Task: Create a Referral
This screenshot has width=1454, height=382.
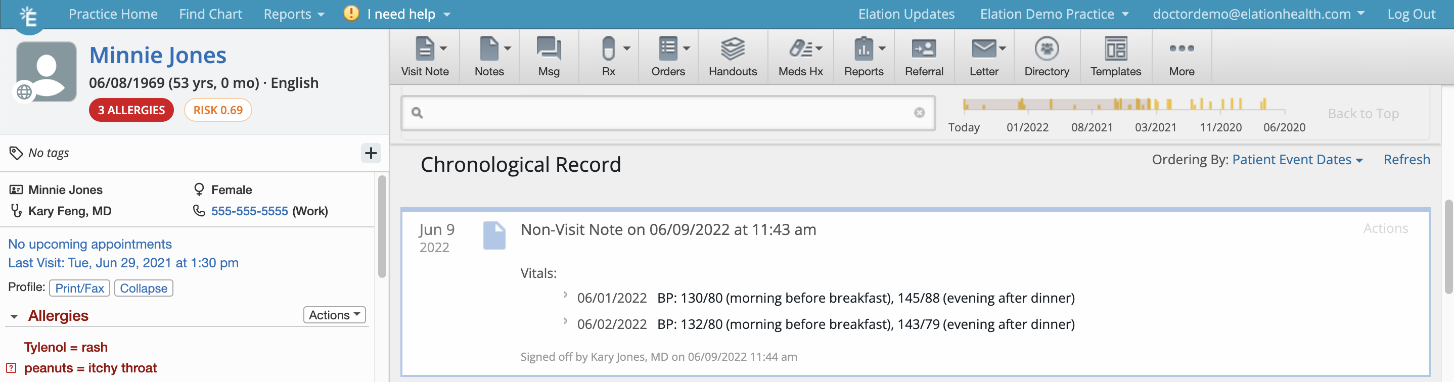Action: click(924, 57)
